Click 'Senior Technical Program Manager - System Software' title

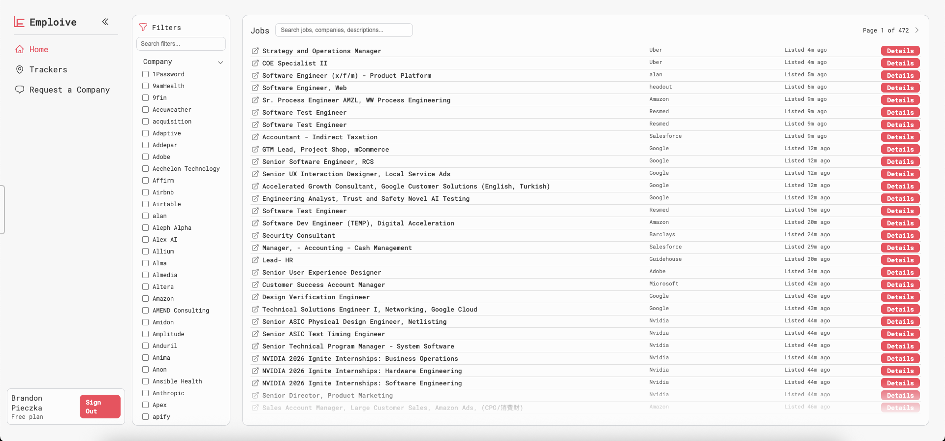[358, 346]
